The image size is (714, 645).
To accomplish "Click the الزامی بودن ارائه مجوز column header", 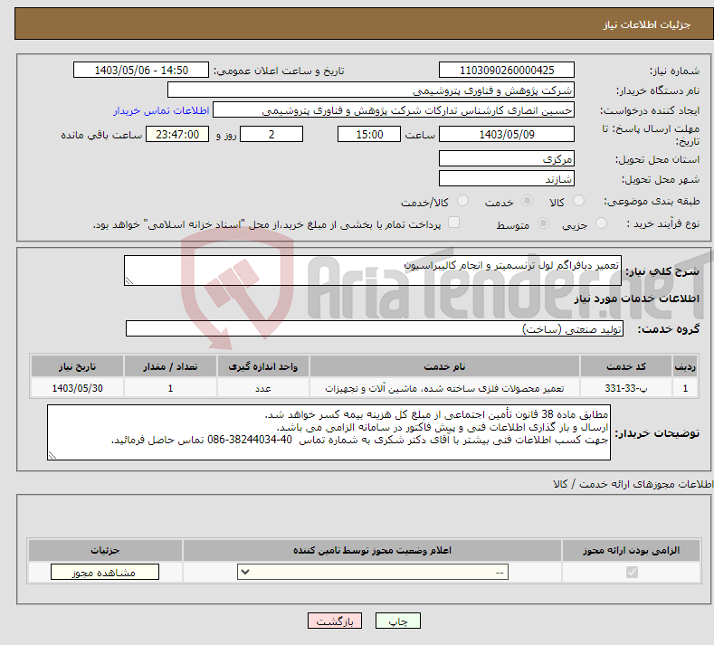I will (631, 550).
